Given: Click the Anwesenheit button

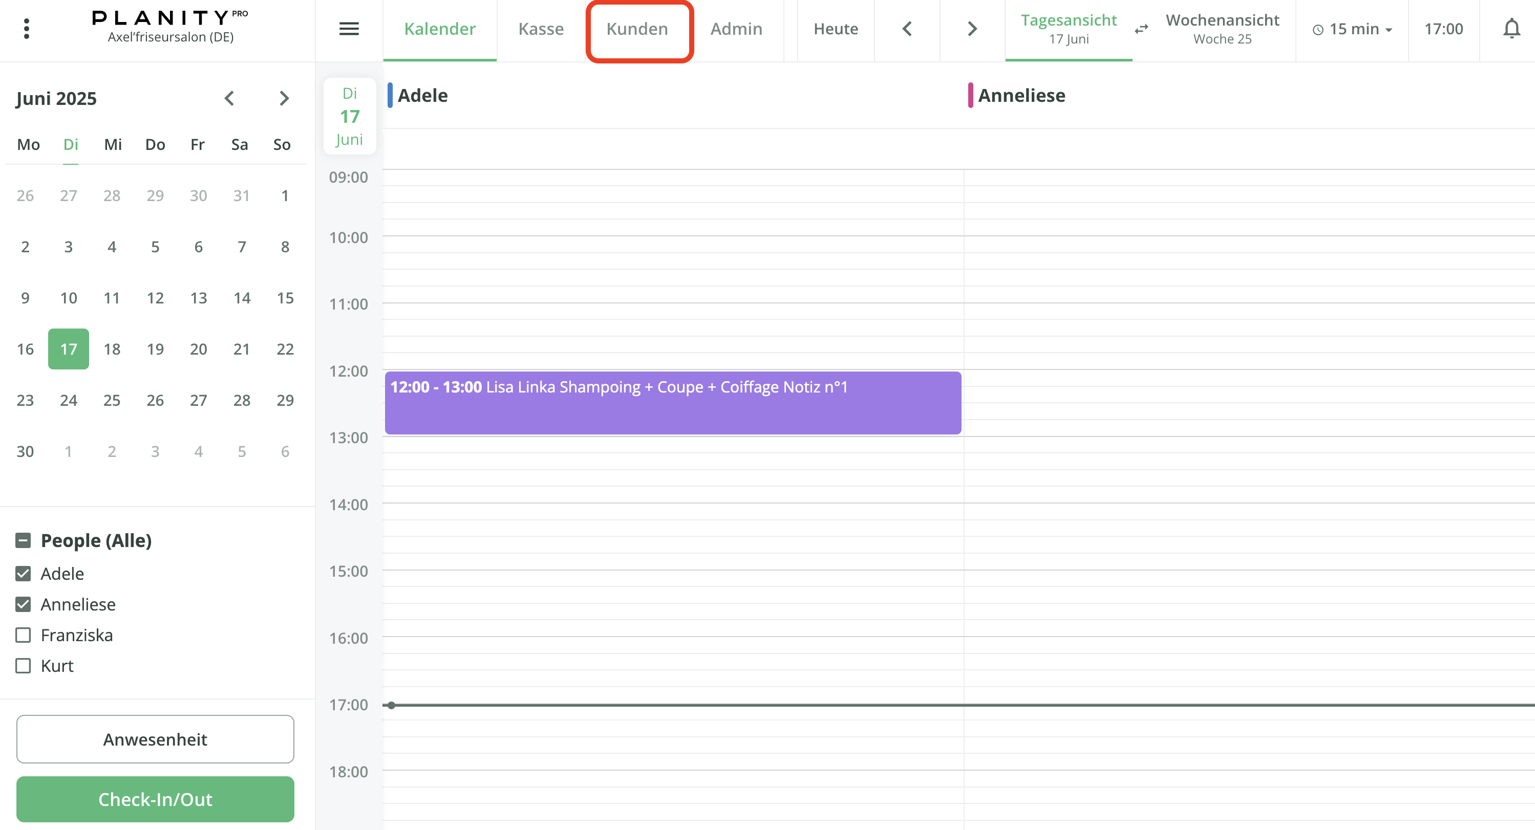Looking at the screenshot, I should [x=155, y=739].
